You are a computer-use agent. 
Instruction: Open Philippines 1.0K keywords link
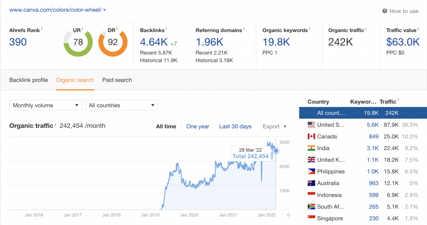tap(372, 172)
